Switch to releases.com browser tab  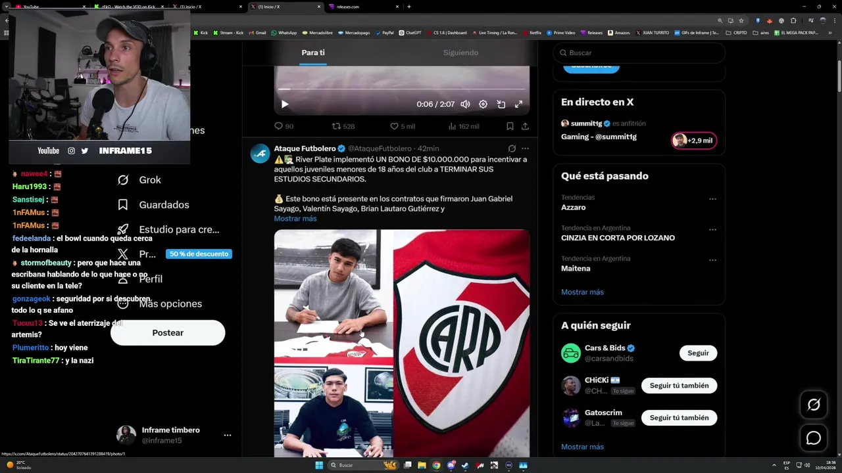coord(364,7)
